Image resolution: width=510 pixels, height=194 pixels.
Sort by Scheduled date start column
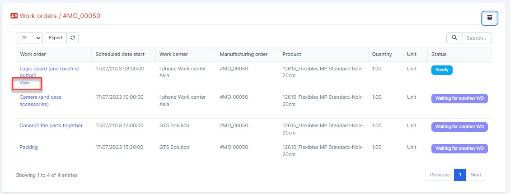[x=120, y=54]
